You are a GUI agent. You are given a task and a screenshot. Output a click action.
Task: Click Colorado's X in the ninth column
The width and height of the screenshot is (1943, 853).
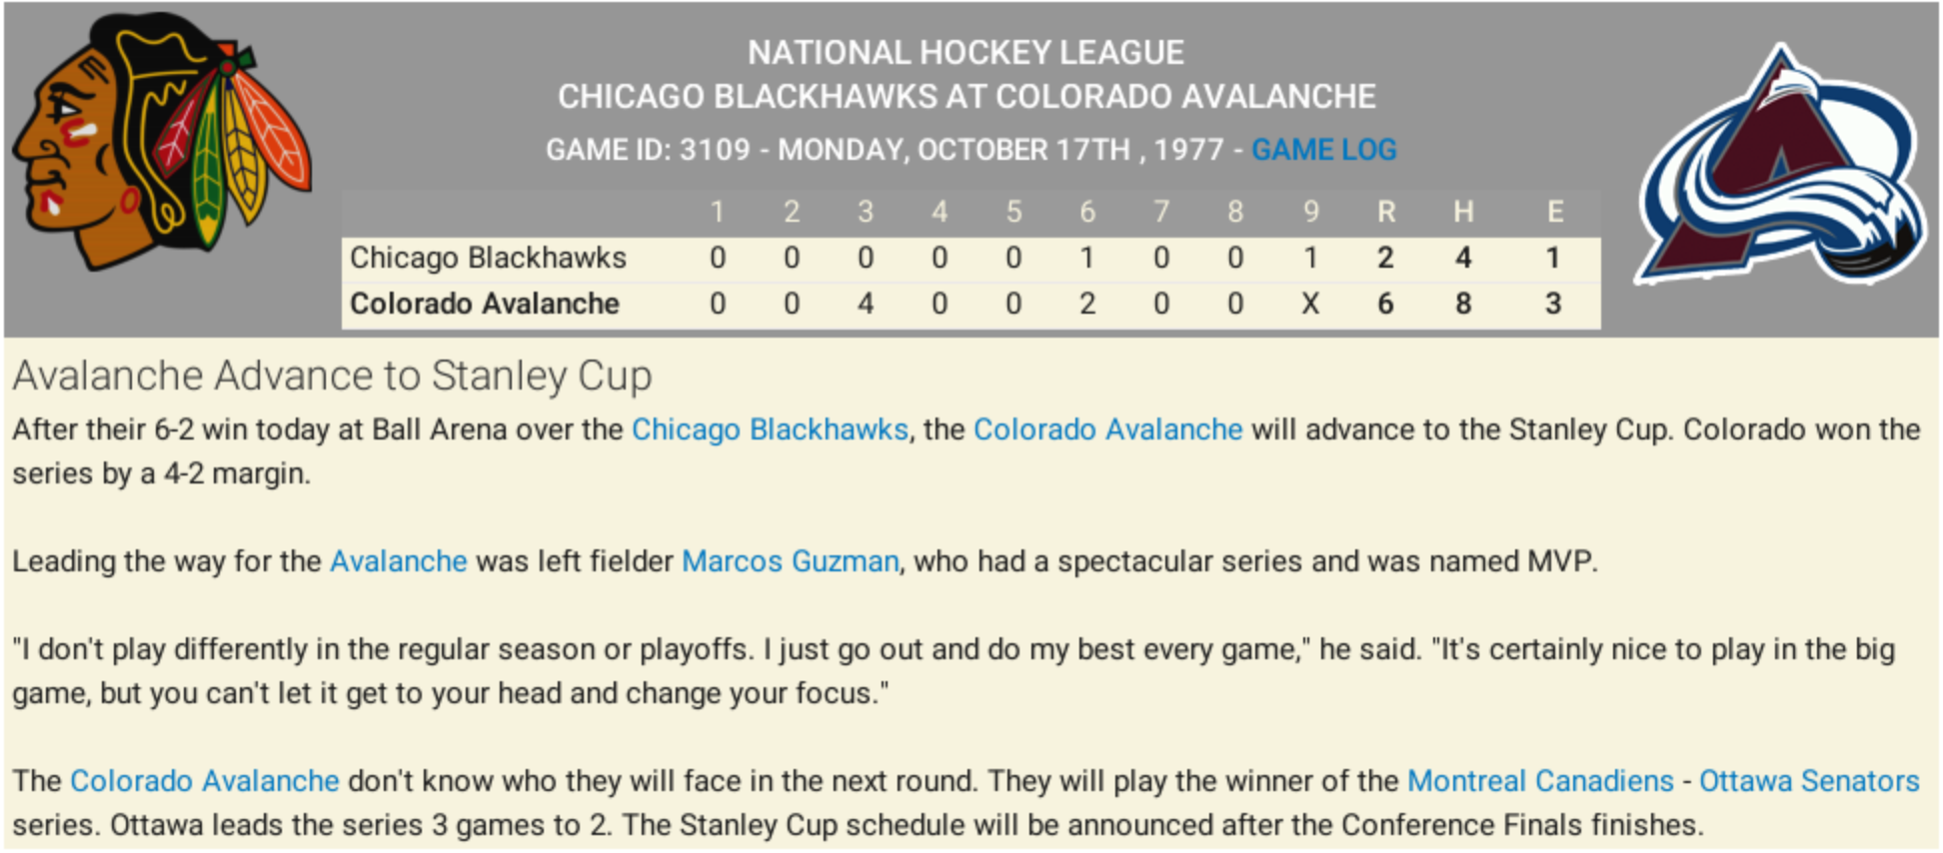1310,304
